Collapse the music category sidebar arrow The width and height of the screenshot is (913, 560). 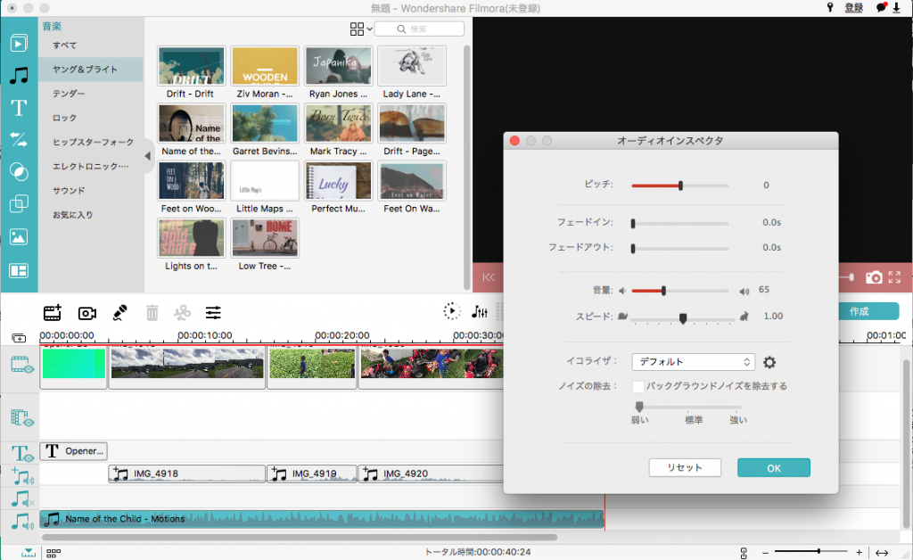click(x=147, y=156)
